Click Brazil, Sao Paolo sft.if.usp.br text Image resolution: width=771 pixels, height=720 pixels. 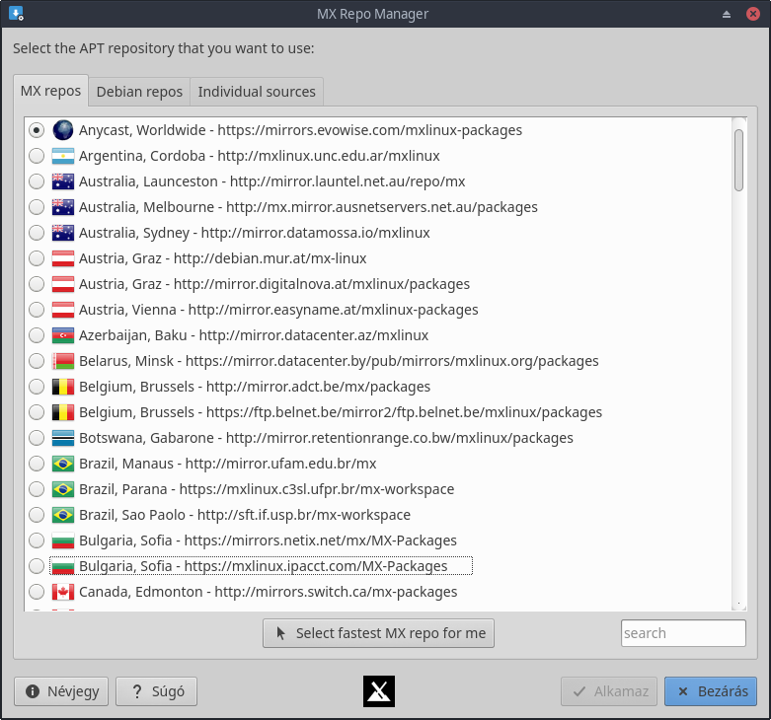tap(245, 515)
